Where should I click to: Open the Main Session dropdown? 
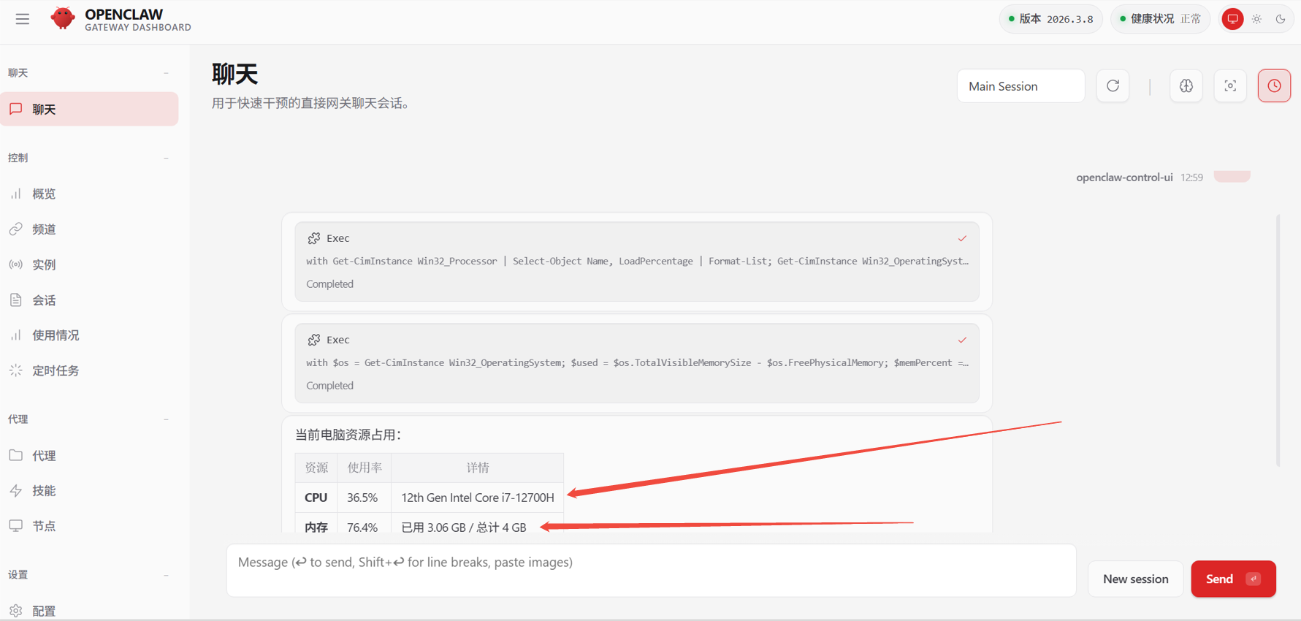tap(1020, 86)
